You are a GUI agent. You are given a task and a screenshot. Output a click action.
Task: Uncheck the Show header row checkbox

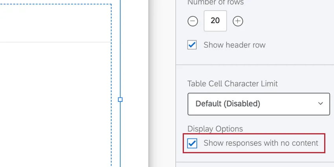click(192, 45)
